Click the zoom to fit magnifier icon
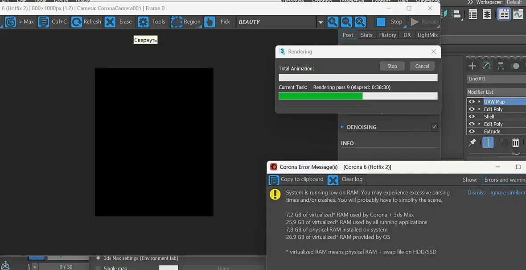The height and width of the screenshot is (270, 526). point(360,22)
